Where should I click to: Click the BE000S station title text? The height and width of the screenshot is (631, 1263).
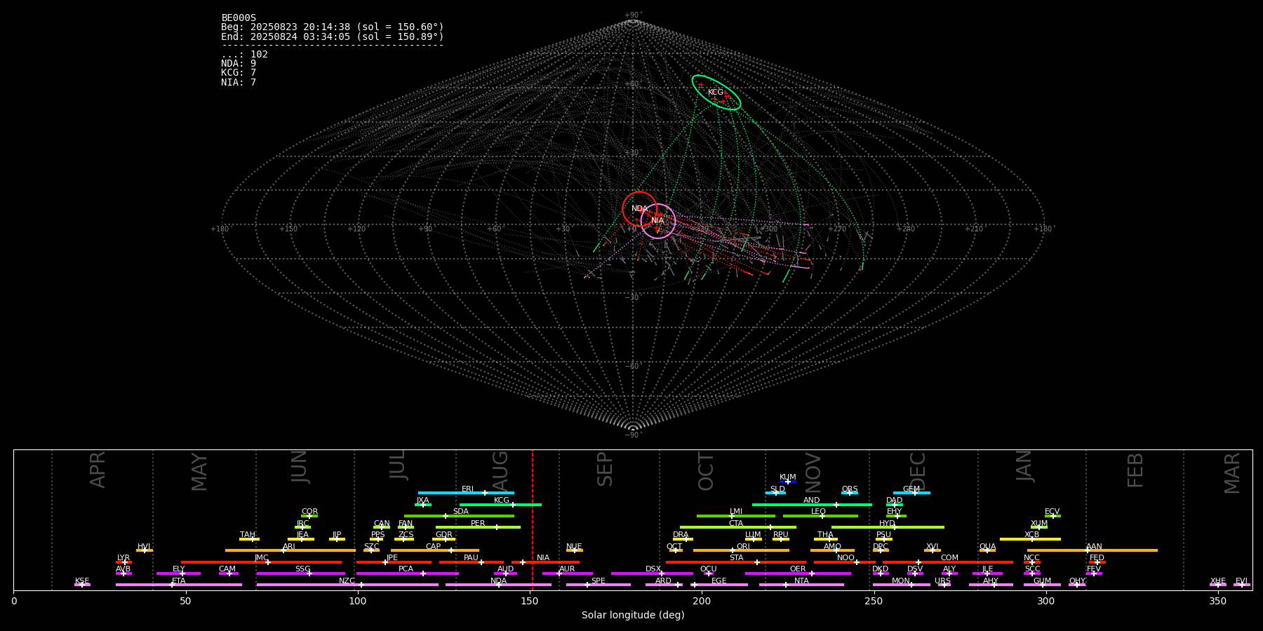(x=239, y=18)
